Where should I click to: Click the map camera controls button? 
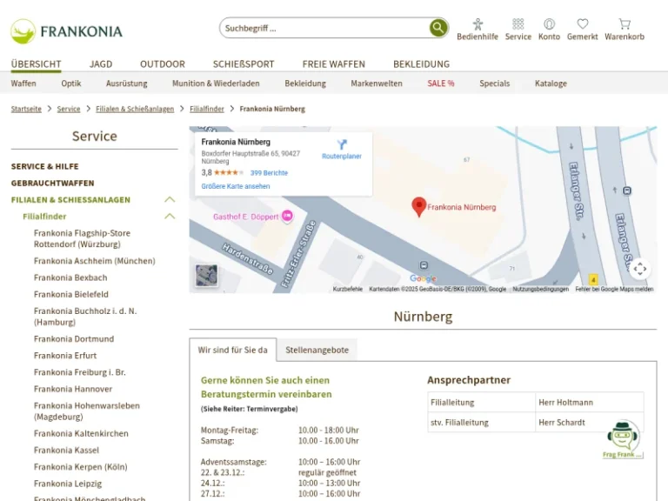point(639,269)
